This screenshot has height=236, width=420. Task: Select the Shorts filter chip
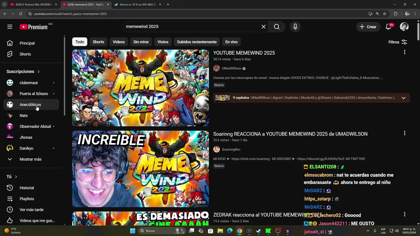[98, 42]
